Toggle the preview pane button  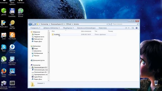click(x=133, y=28)
